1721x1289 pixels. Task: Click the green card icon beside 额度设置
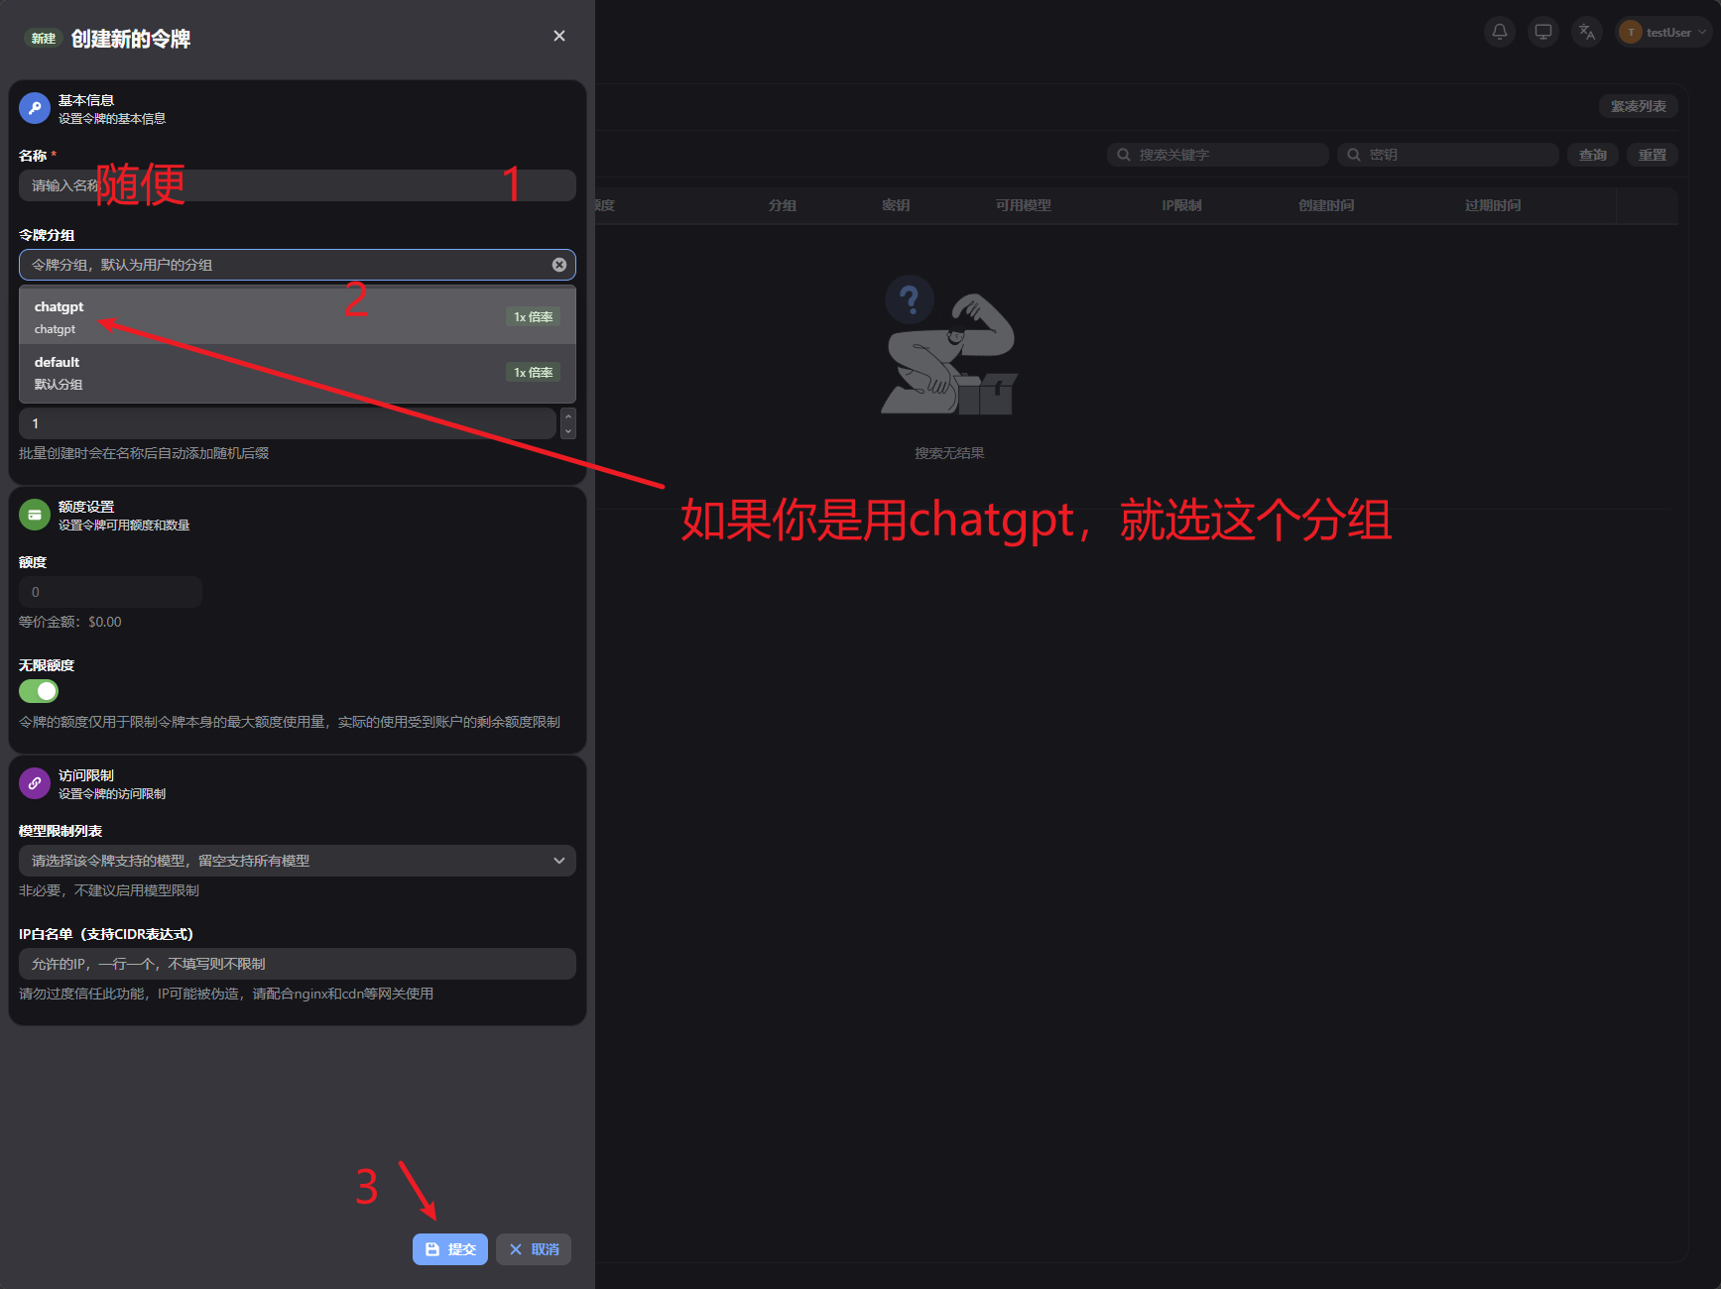35,515
